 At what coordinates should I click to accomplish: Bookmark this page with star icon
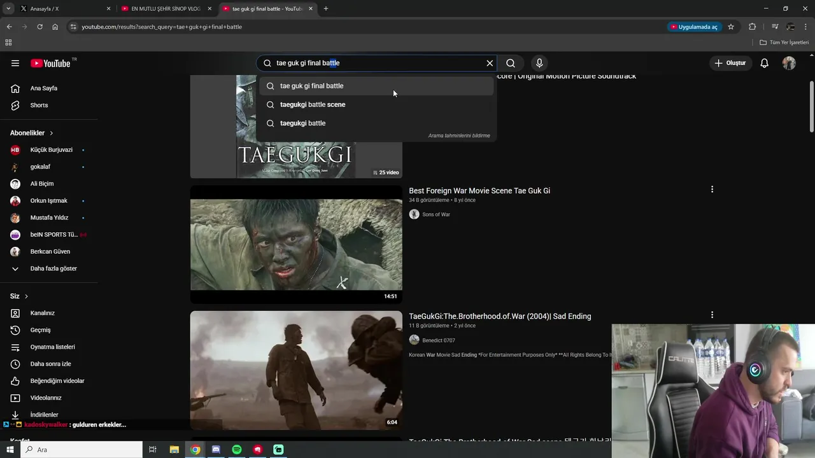click(x=731, y=27)
